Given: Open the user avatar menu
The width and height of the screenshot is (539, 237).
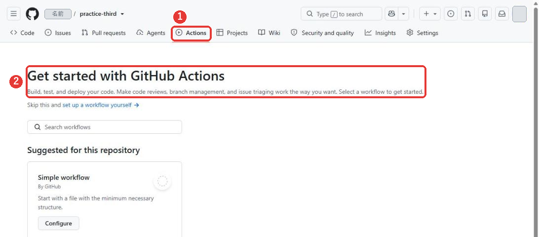Looking at the screenshot, I should [x=519, y=14].
